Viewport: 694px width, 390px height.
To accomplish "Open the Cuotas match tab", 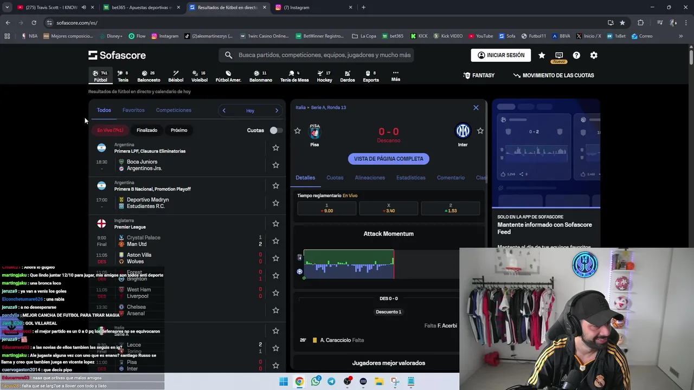I will (335, 178).
